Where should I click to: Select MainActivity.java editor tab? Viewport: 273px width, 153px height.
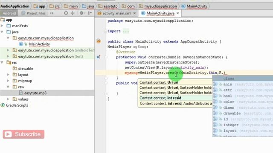coord(160,13)
